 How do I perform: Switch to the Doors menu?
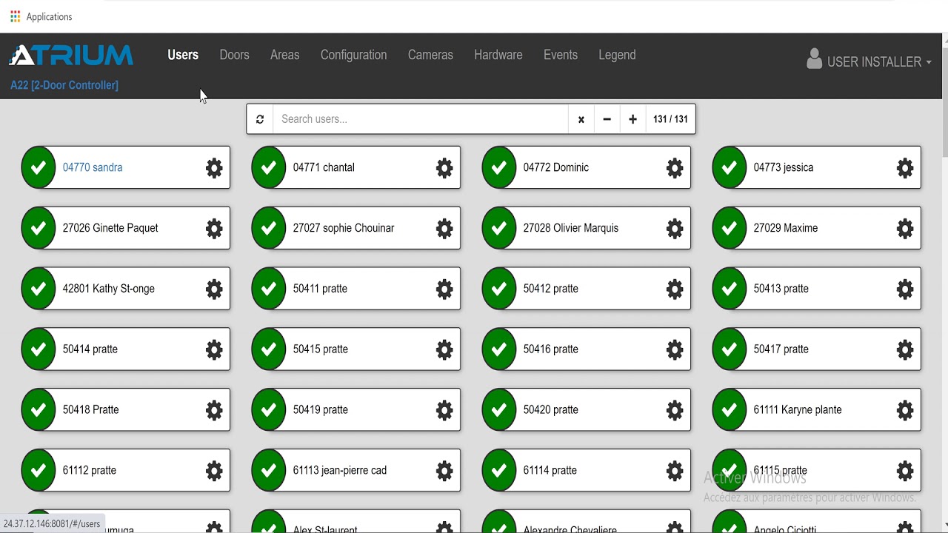pyautogui.click(x=234, y=55)
